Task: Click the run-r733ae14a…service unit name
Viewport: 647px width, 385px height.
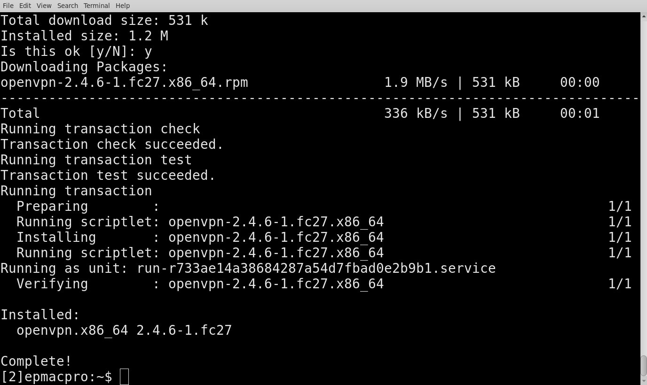Action: [316, 268]
